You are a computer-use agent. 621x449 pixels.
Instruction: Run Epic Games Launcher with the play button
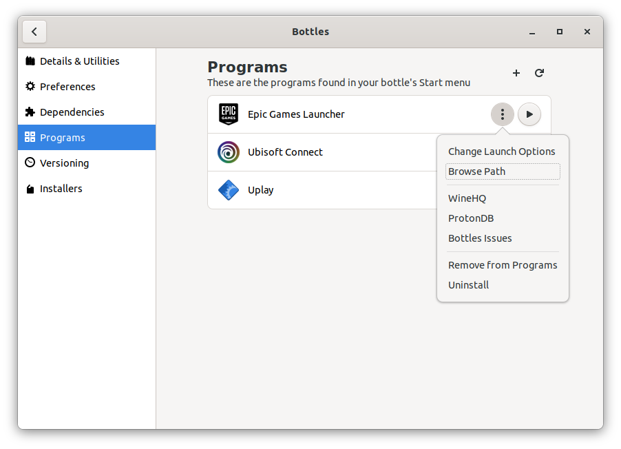pos(529,114)
